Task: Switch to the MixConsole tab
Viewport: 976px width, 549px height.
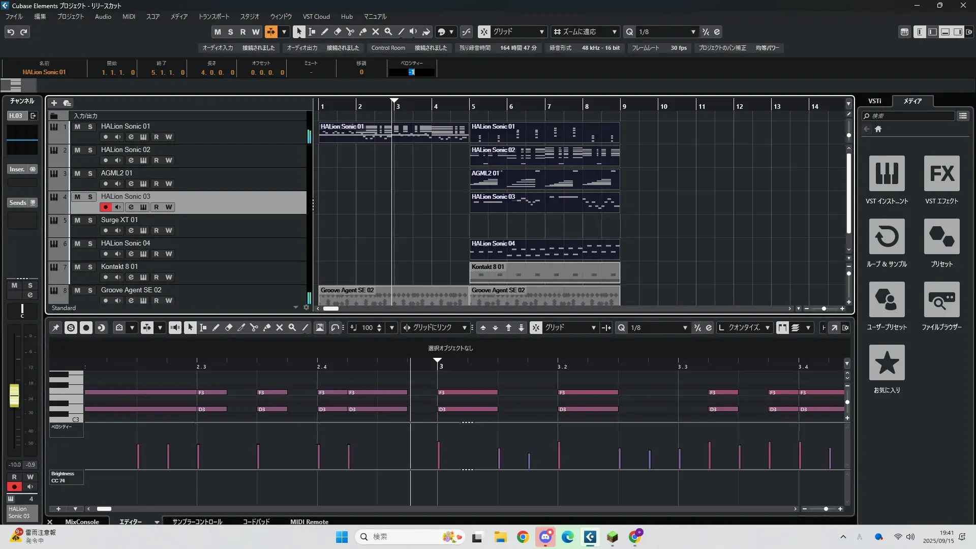Action: tap(82, 522)
